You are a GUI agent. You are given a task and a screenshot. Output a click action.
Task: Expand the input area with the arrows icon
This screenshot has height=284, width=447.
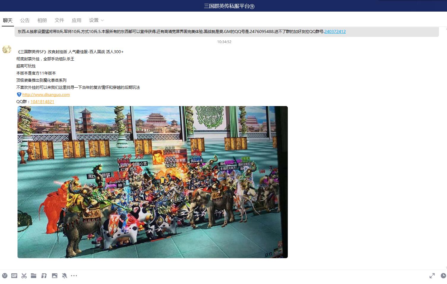click(432, 276)
